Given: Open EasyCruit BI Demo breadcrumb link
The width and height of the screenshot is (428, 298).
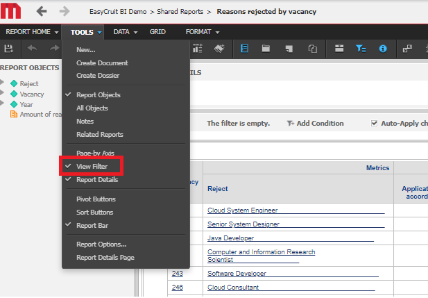Looking at the screenshot, I should point(118,12).
